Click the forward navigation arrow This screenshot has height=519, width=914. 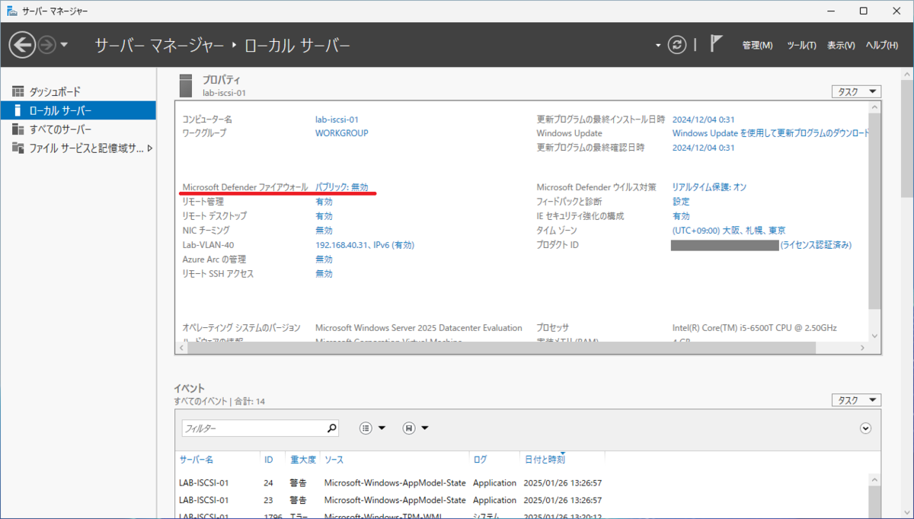[46, 46]
